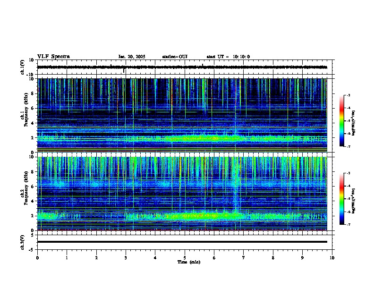
Task: Click the "6" kHz tick of ch.1 spectrogram
Action: click(x=33, y=108)
